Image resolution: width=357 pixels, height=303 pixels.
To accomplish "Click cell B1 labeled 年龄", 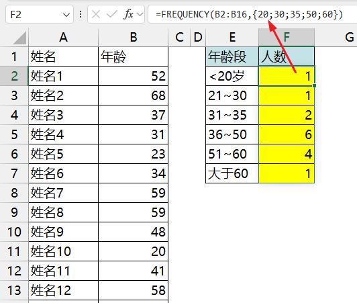I will pos(133,56).
